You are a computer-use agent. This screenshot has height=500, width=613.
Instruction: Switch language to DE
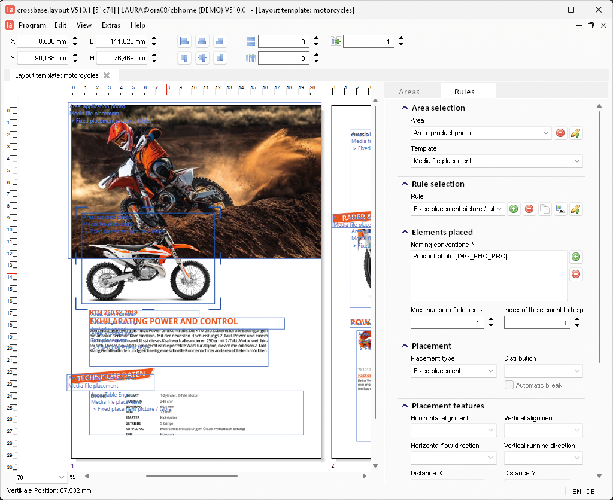pyautogui.click(x=590, y=492)
